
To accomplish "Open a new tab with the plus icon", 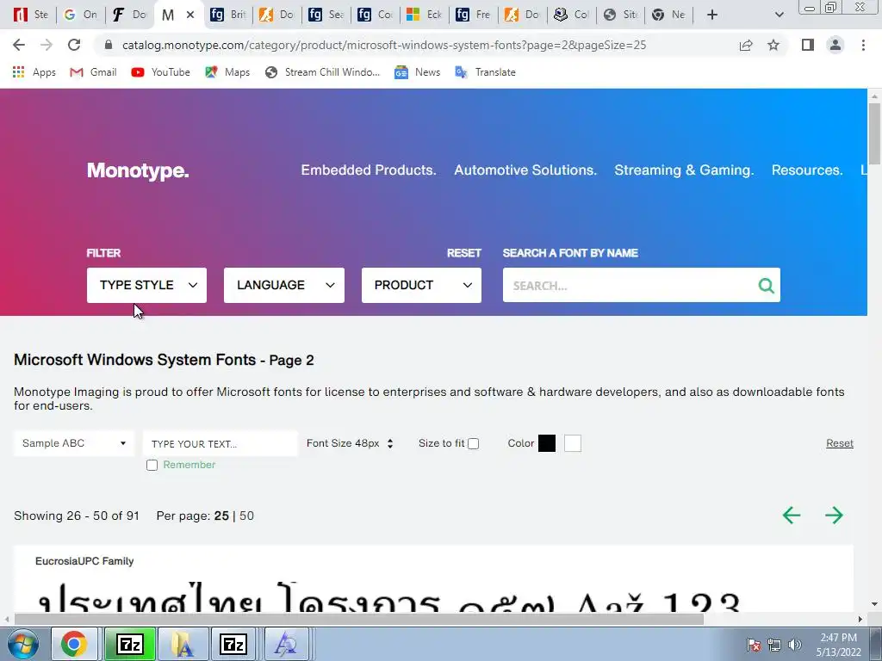I will [712, 15].
